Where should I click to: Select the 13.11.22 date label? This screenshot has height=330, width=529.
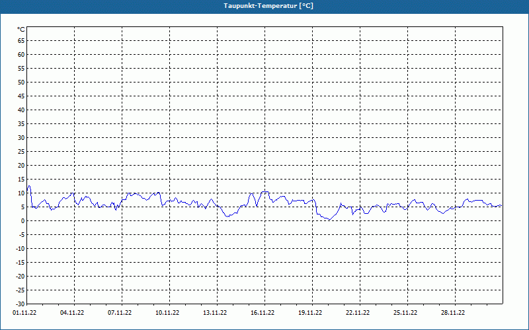point(215,313)
